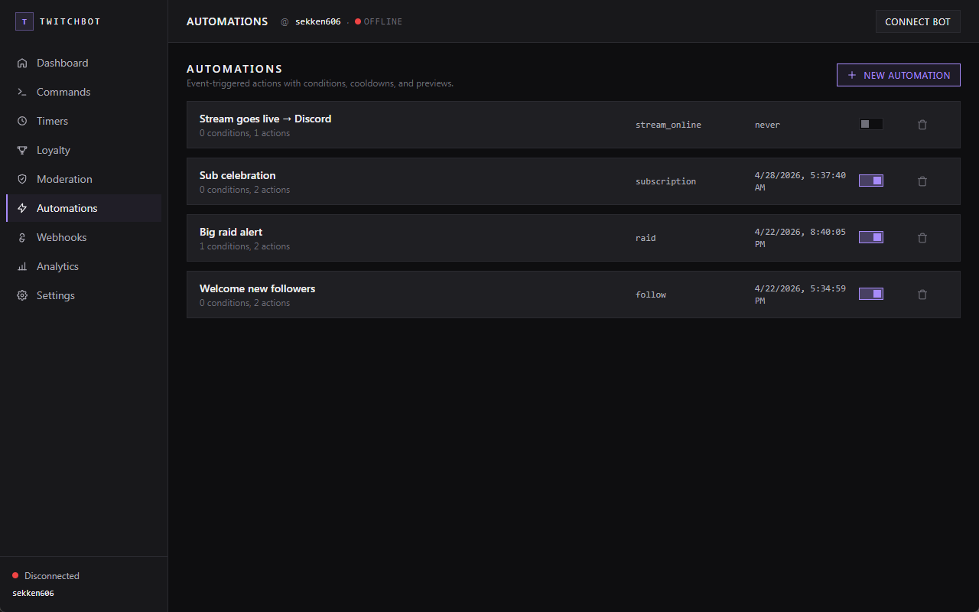Click the Loyalty trophy icon

click(22, 150)
